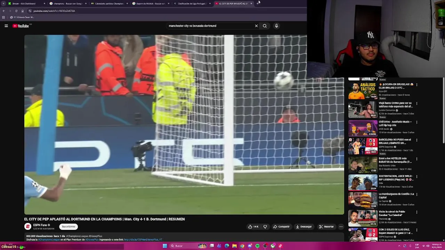445x250 pixels.
Task: Open Entré a los HOTELES más BARATOS title
Action: [395, 160]
